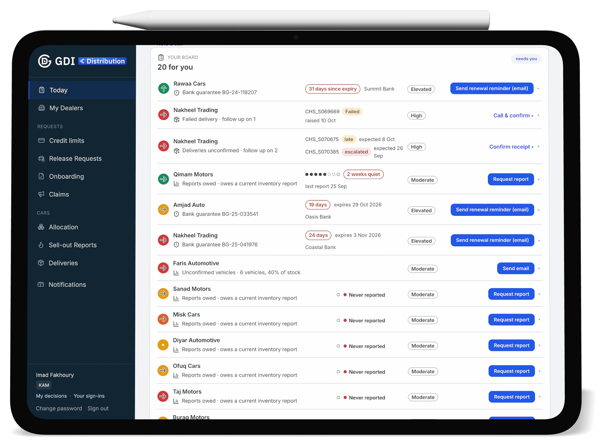Expand Nakheel Failed delivery row arrow

tap(538, 115)
